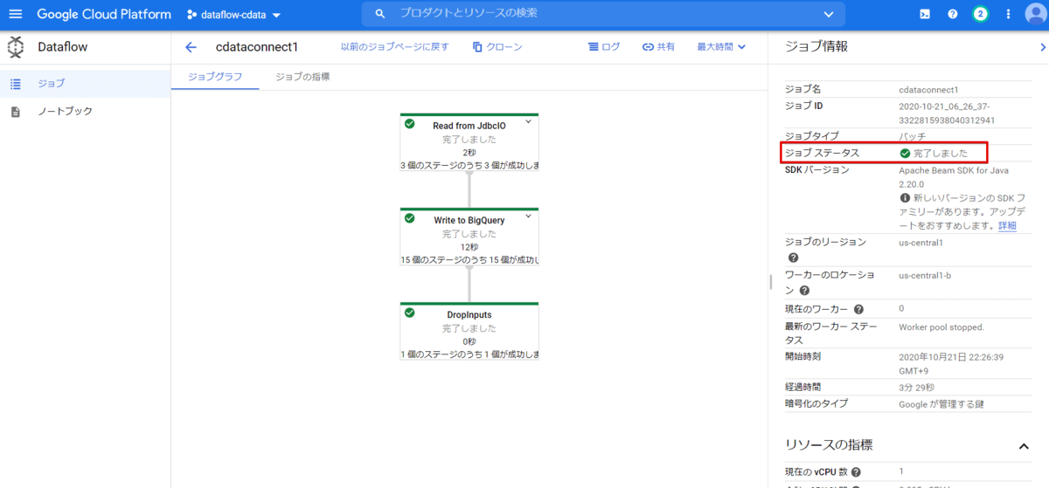Click the panel resize handle beside job info

point(770,282)
